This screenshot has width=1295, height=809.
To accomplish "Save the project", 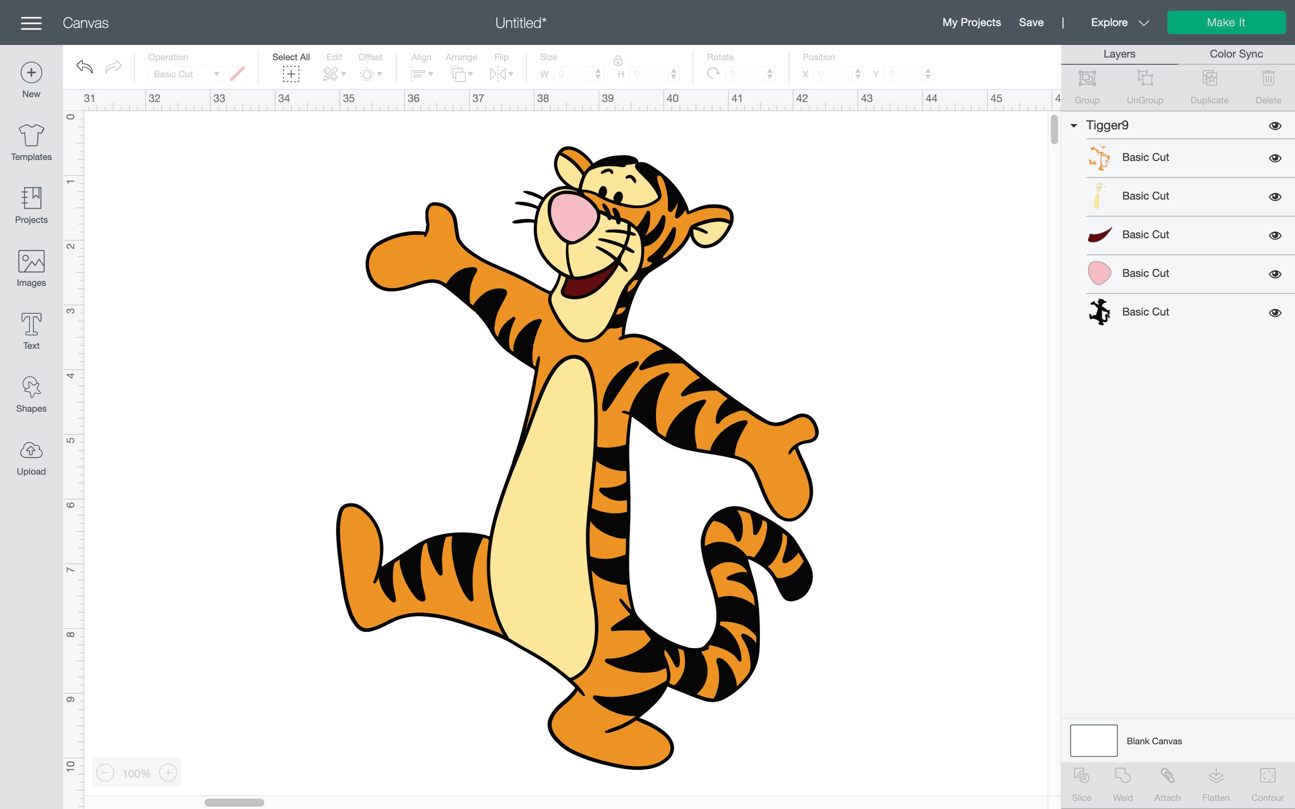I will (1031, 22).
